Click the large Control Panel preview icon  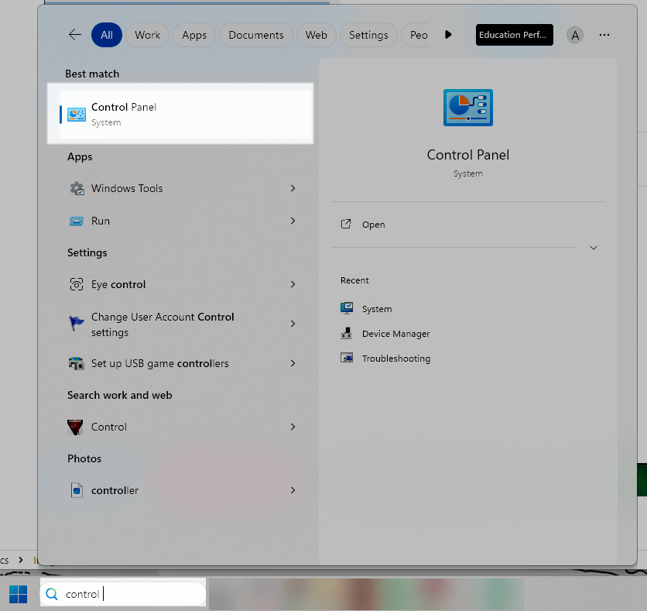[x=468, y=108]
